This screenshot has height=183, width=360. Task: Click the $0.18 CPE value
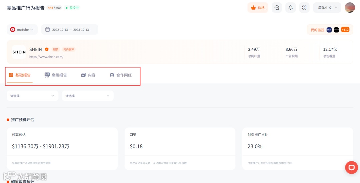pos(136,146)
